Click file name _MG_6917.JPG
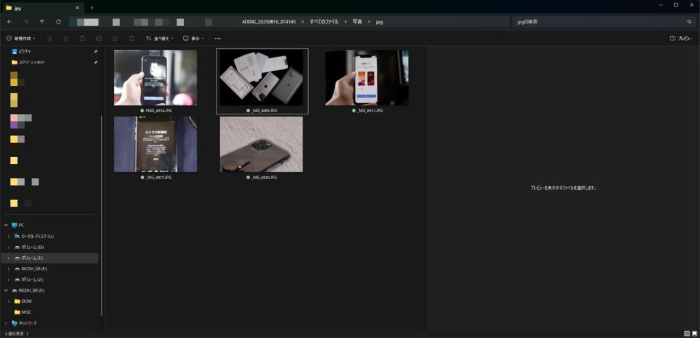700x338 pixels. [159, 177]
